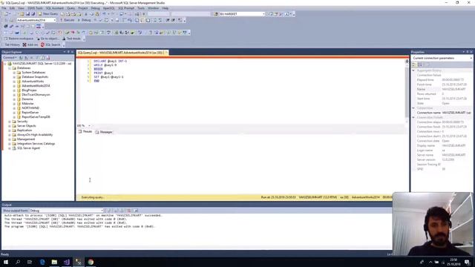
Task: Click the Execute button in the toolbar
Action: pos(67,20)
